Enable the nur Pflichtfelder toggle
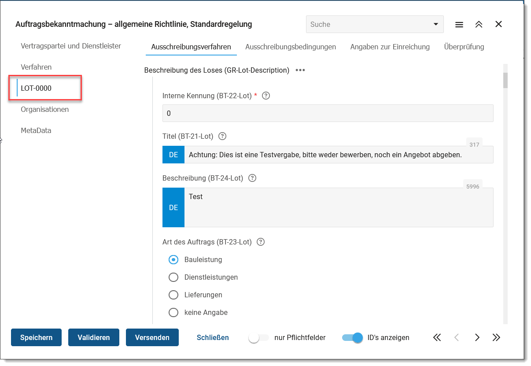This screenshot has height=366, width=531. (x=258, y=338)
